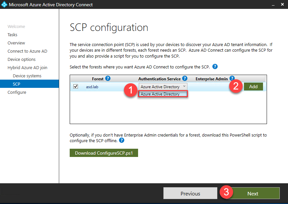This screenshot has height=204, width=288.
Task: Select Device systems sub-step
Action: pos(27,76)
